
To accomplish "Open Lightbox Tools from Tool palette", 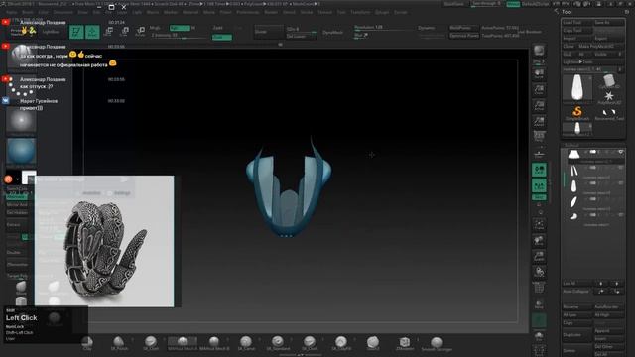I will tap(577, 61).
